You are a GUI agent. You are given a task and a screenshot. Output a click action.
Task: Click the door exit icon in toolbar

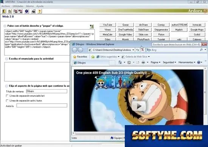(x=4, y=11)
